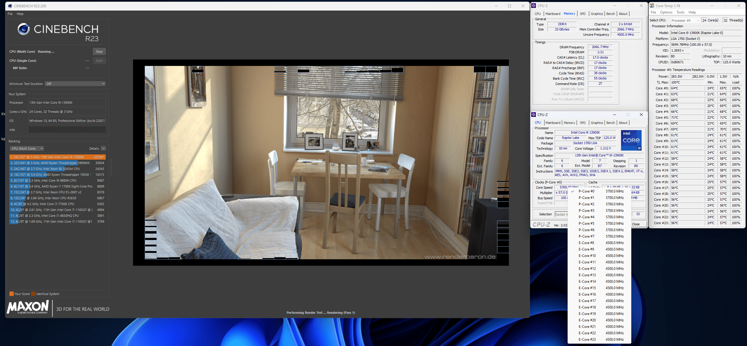Expand the CPU (Multi Core) ranking dropdown

click(27, 149)
